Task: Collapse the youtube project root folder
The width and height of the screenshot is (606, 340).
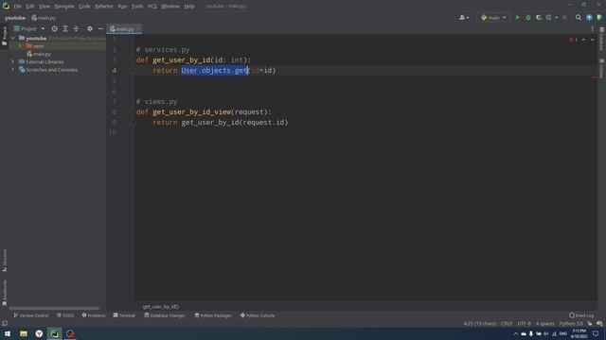Action: point(12,38)
